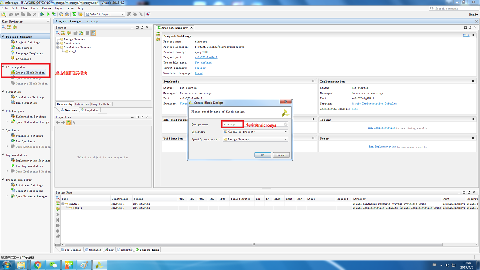Click OK in Create Block Design dialog
This screenshot has width=480, height=270.
click(x=262, y=155)
